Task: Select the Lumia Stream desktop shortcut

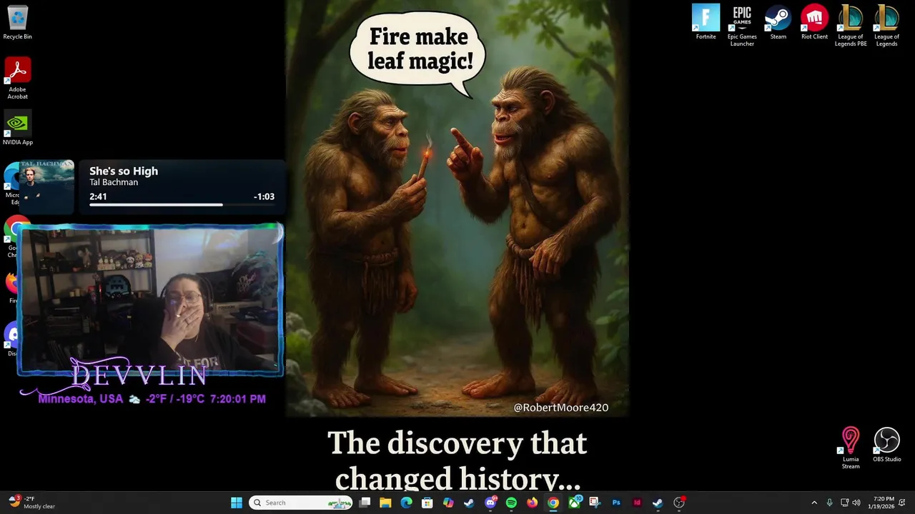Action: coord(851,448)
